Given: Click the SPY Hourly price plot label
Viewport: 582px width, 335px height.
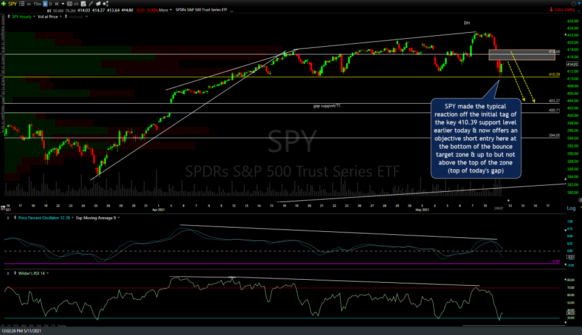Looking at the screenshot, I should [x=22, y=17].
